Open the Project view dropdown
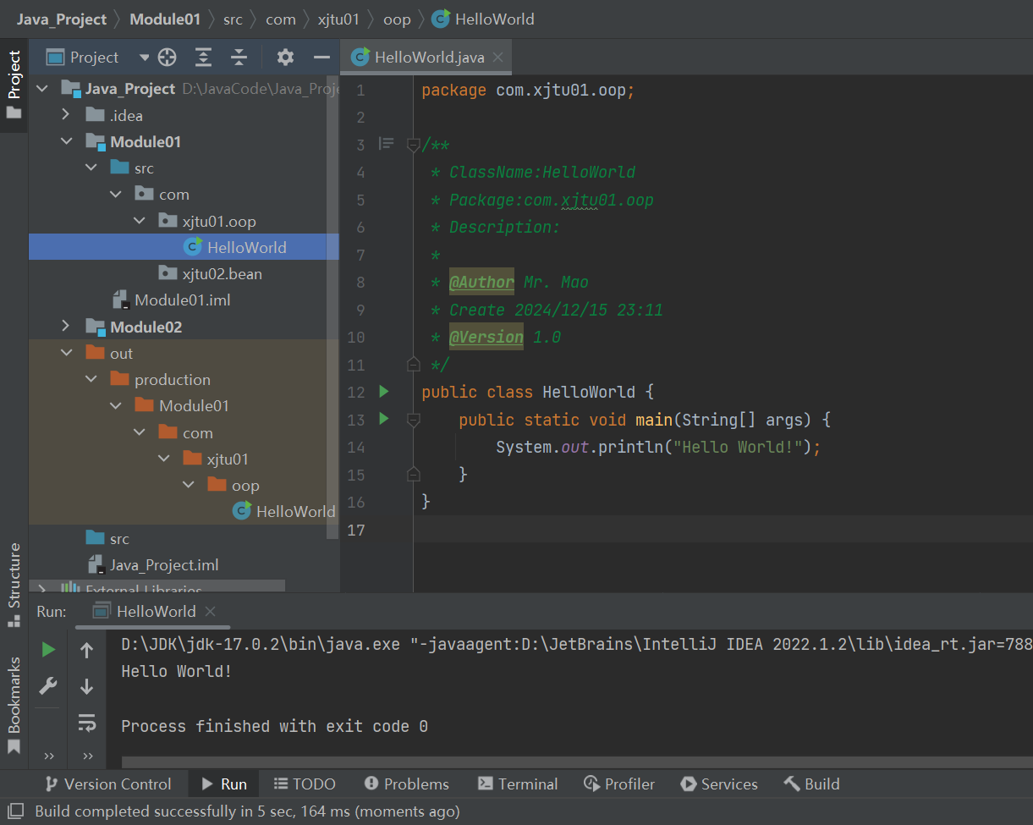The image size is (1033, 825). [144, 58]
